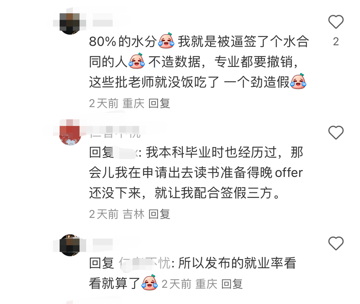Open the third commenter's blurred username
The height and width of the screenshot is (304, 360).
(103, 242)
